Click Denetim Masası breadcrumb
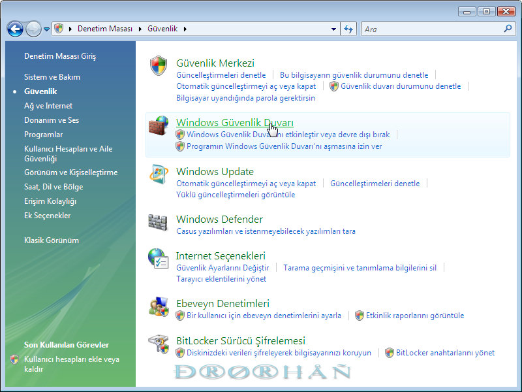Screen dimensions: 522x392 pos(105,29)
